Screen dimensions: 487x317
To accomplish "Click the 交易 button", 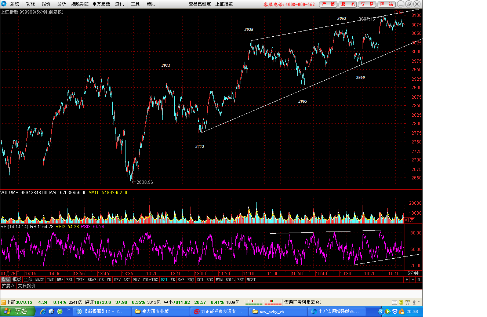I will pos(367,4).
